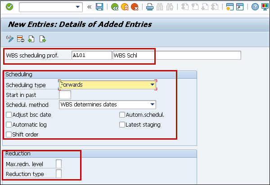Open the Schedul. method dropdown
The width and height of the screenshot is (270, 185).
click(152, 105)
